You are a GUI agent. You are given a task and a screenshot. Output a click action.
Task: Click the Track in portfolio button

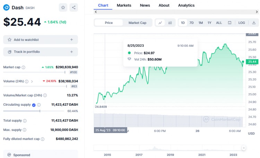click(x=41, y=52)
